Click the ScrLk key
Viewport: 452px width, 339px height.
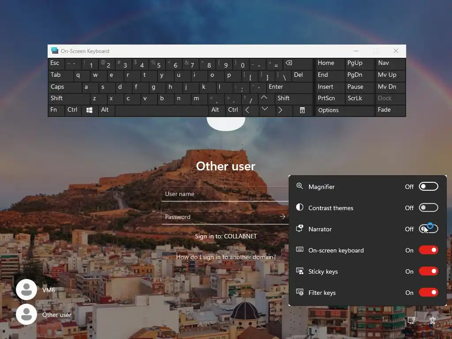[359, 98]
